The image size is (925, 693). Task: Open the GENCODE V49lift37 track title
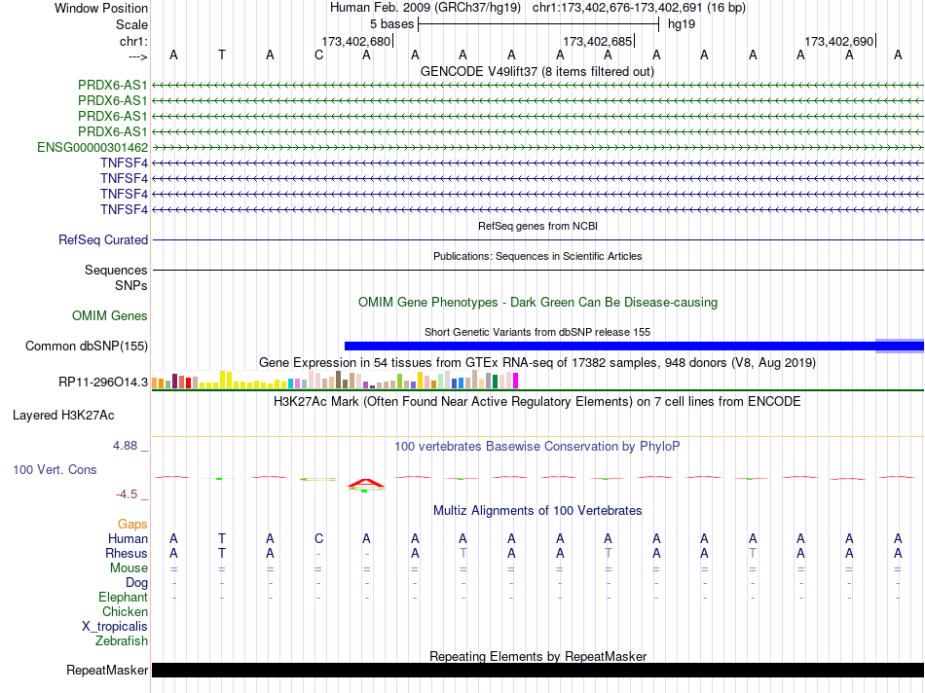(x=537, y=71)
